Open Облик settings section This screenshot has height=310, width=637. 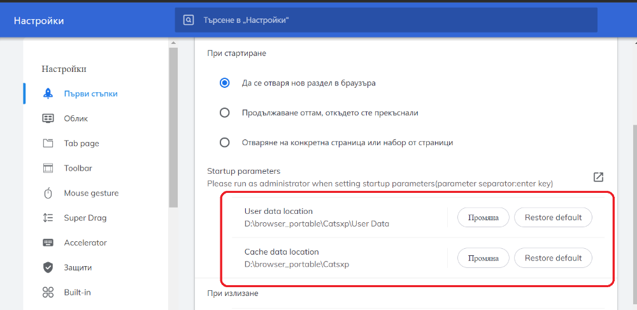(76, 118)
